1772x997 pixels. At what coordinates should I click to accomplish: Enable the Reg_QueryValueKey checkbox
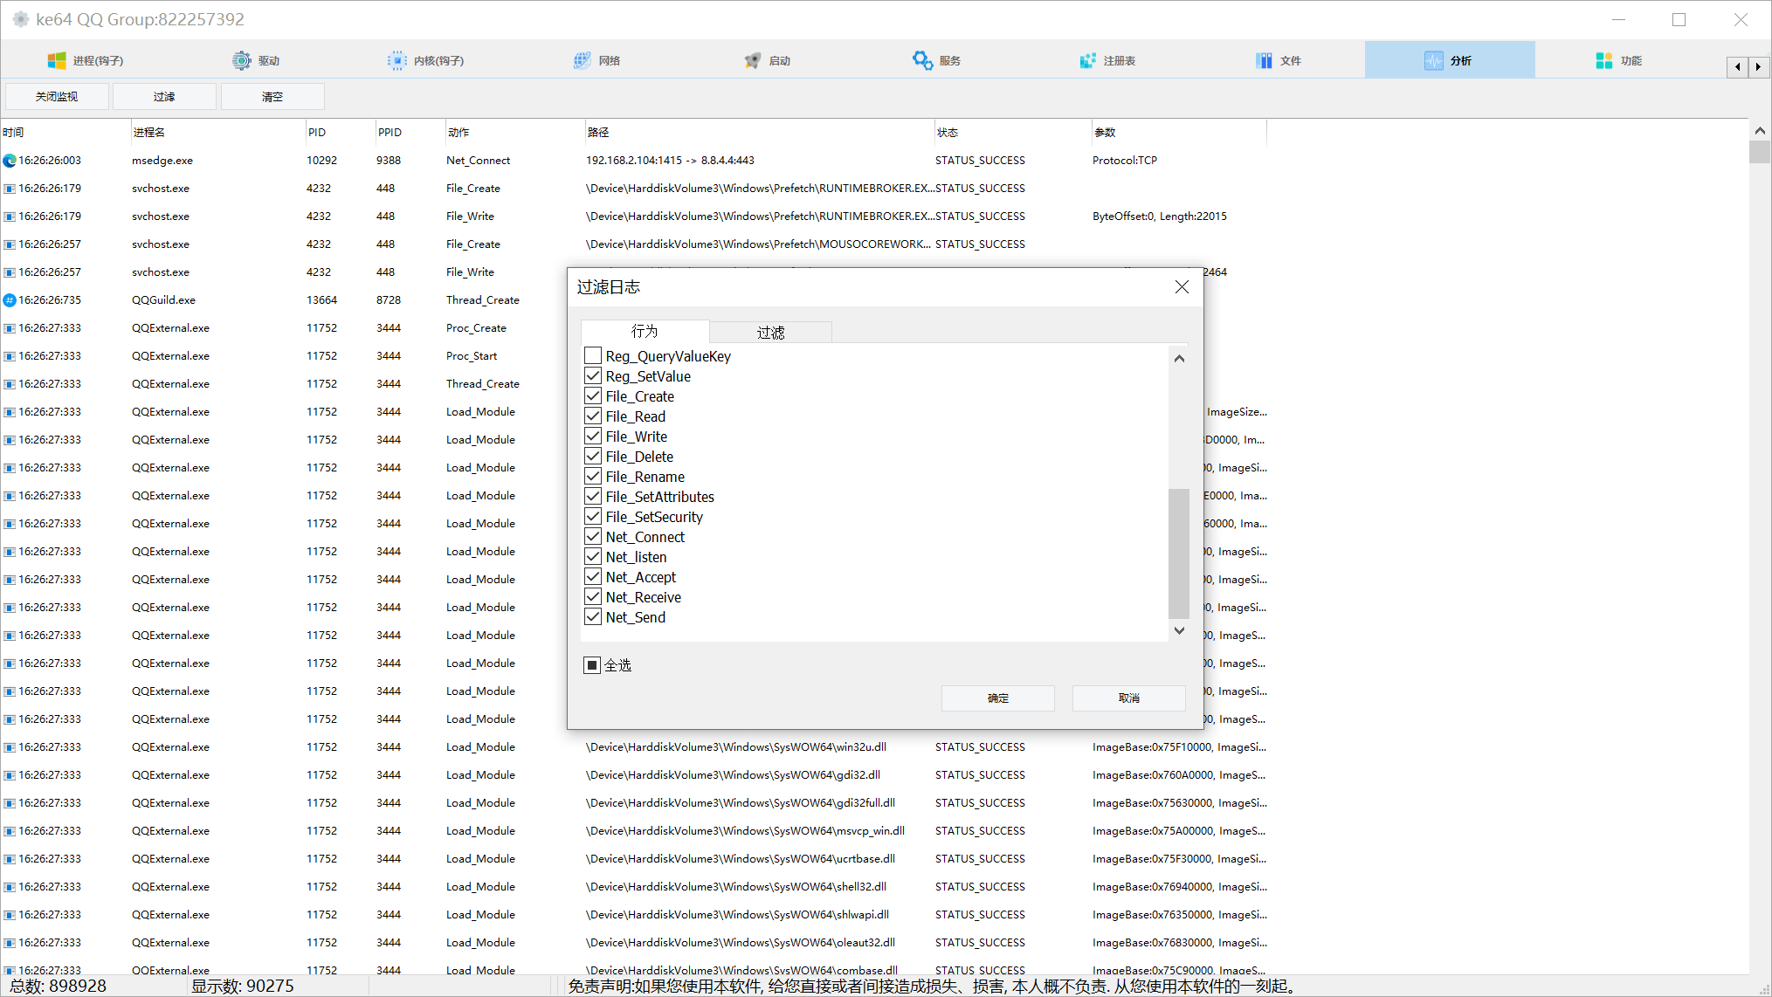(593, 355)
